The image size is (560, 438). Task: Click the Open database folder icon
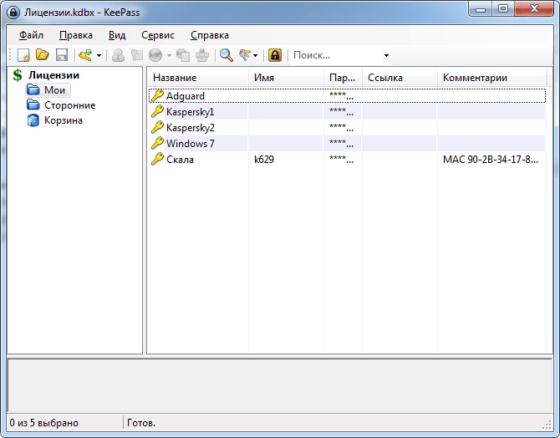[x=43, y=55]
